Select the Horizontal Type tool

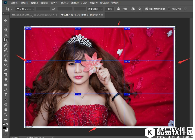(x=5, y=95)
